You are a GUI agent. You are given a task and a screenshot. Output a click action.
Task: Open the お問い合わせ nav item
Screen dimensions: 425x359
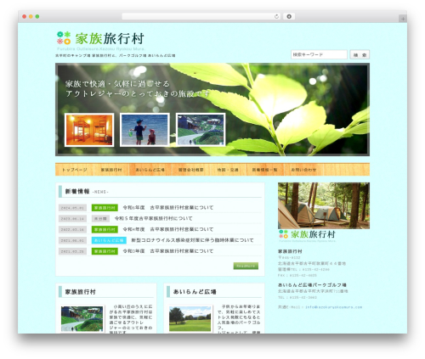coord(303,170)
